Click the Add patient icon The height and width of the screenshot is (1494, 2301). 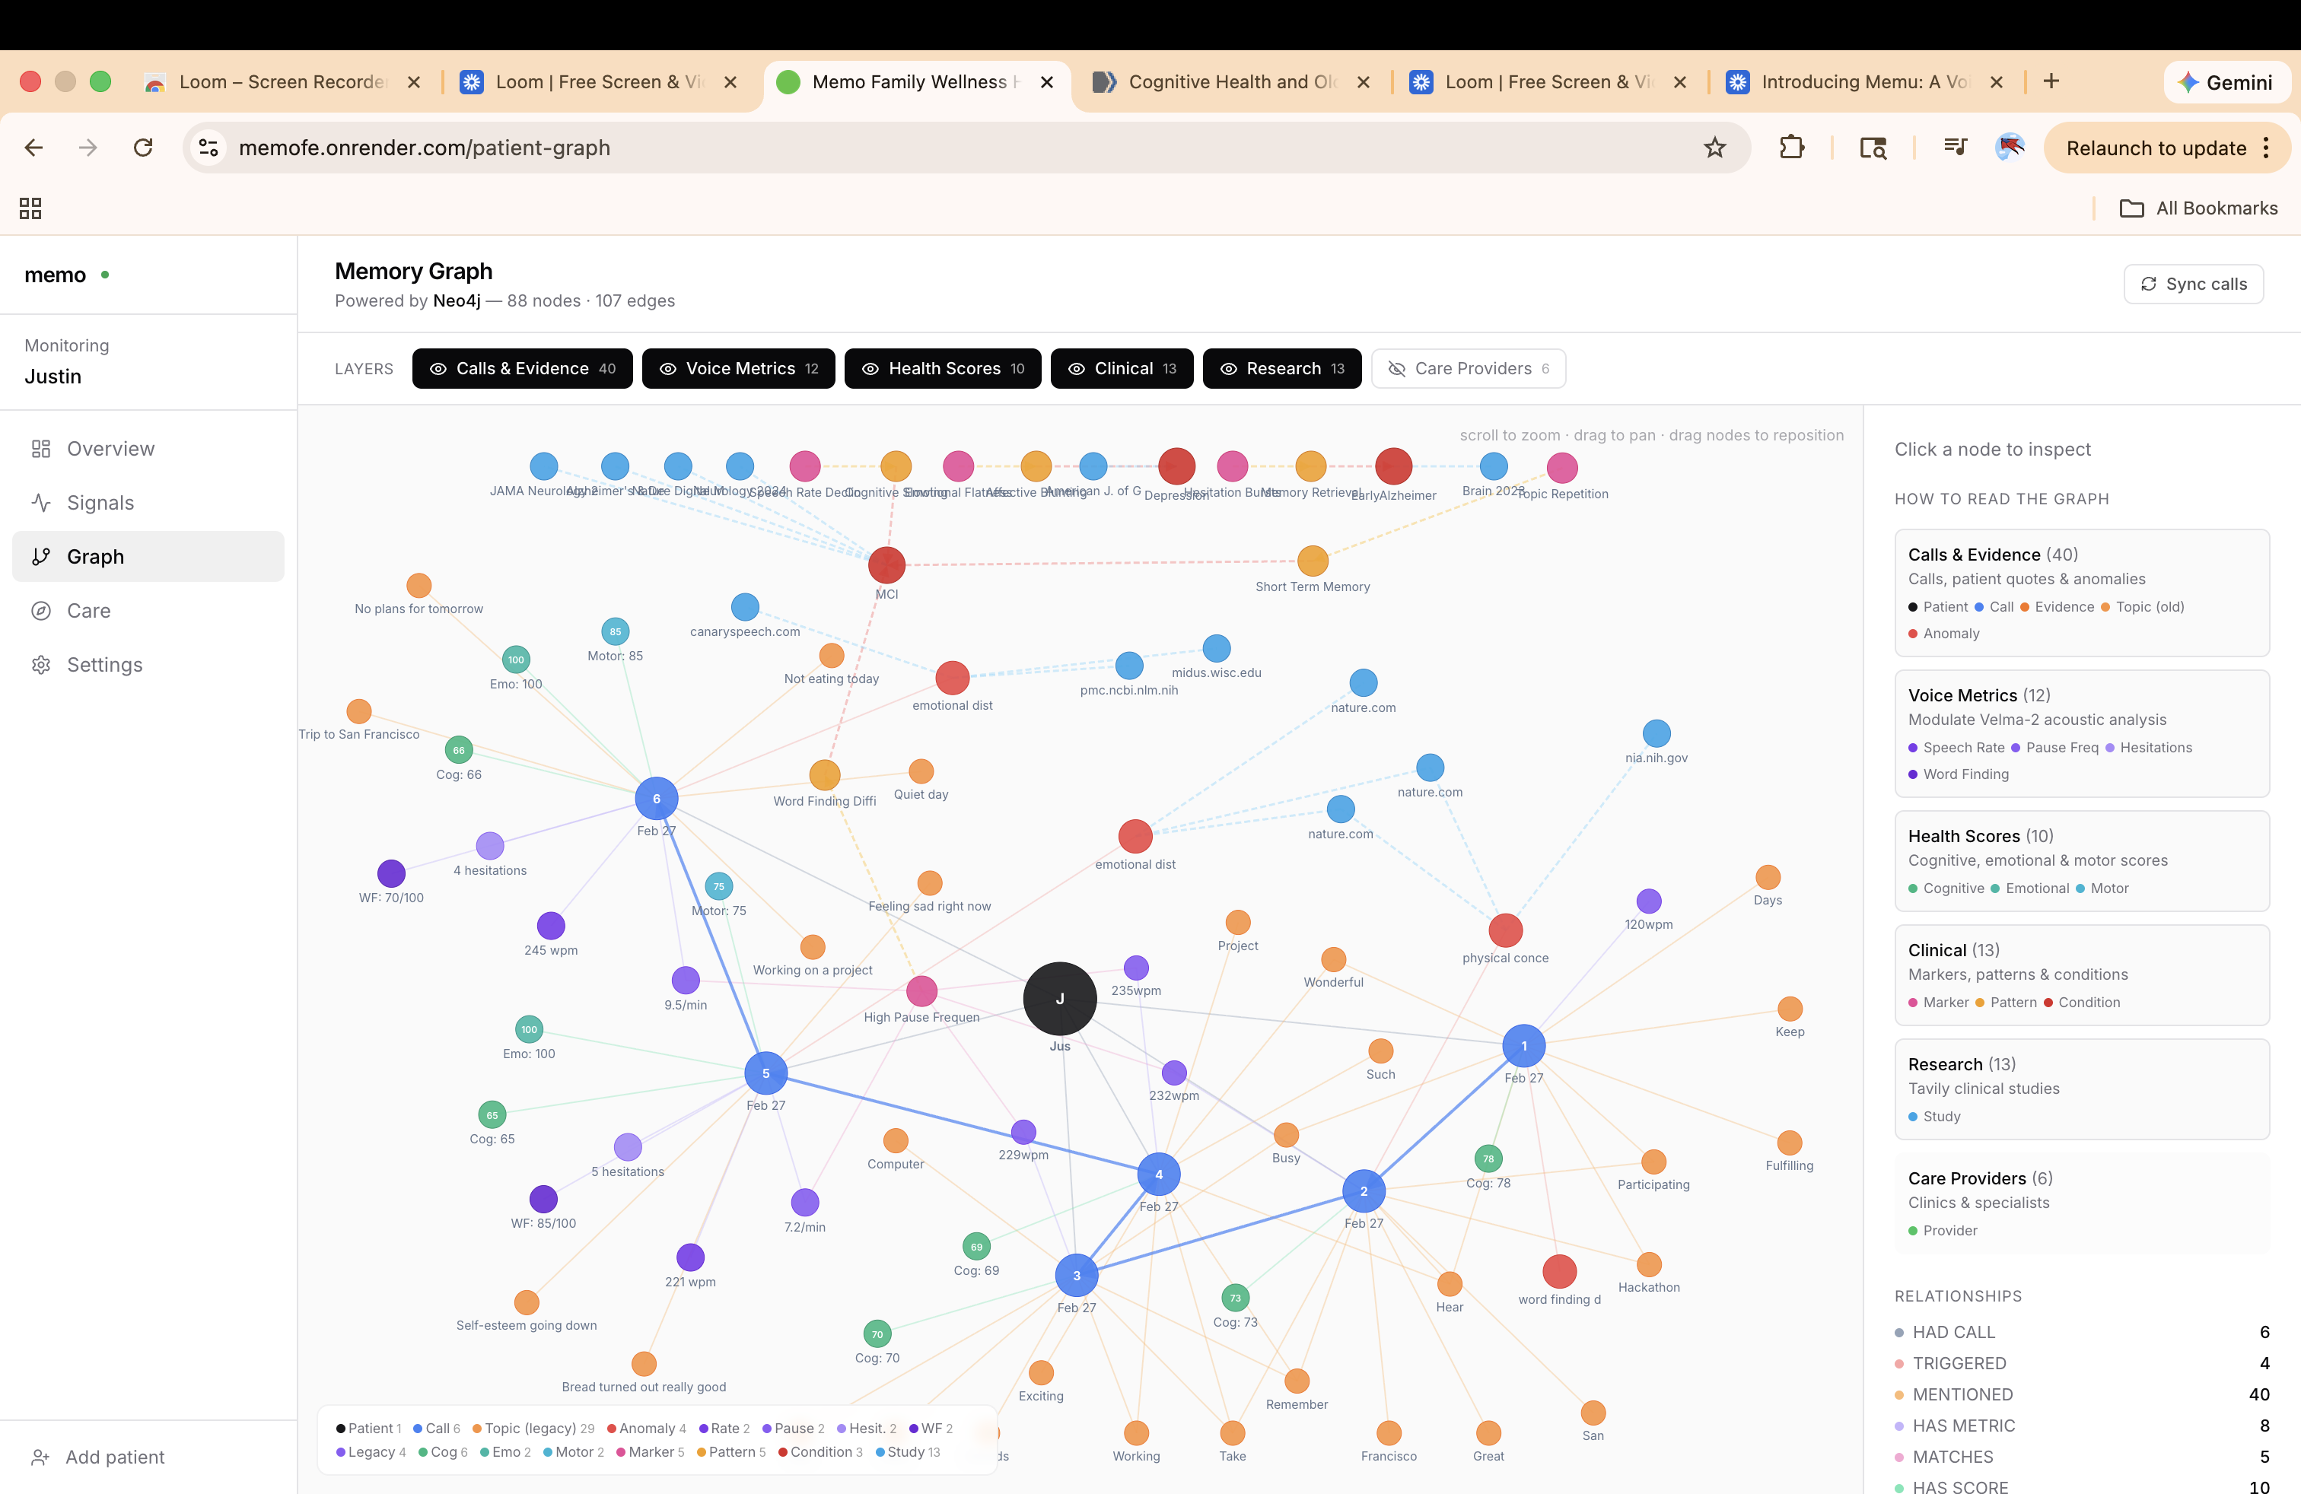click(40, 1457)
